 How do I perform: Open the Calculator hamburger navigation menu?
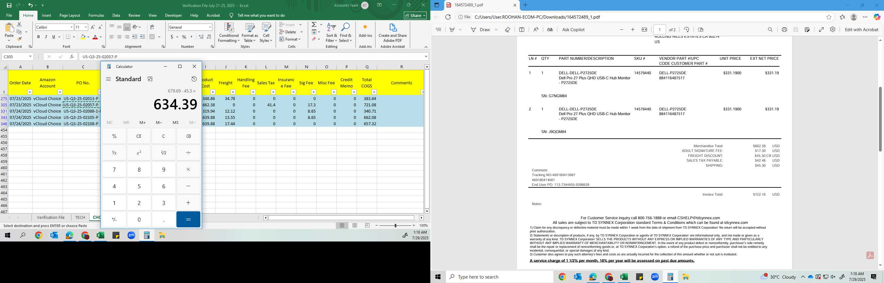pos(108,79)
